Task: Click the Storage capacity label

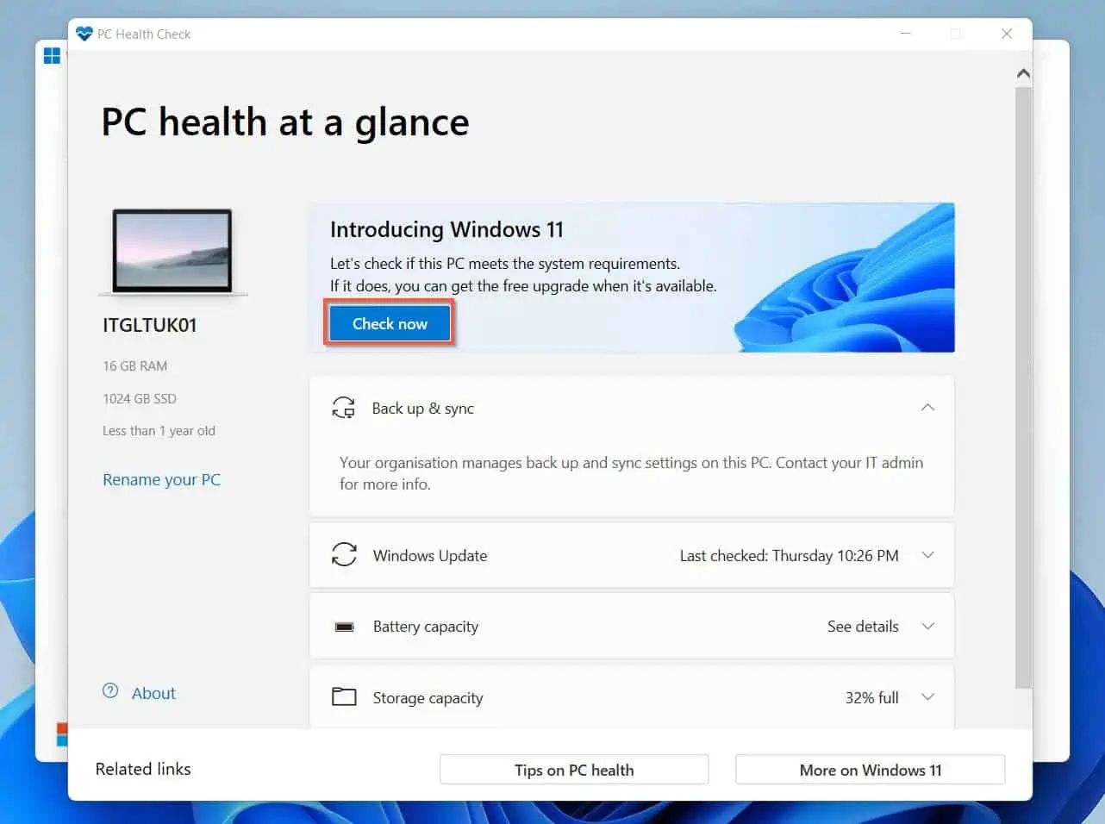Action: 428,698
